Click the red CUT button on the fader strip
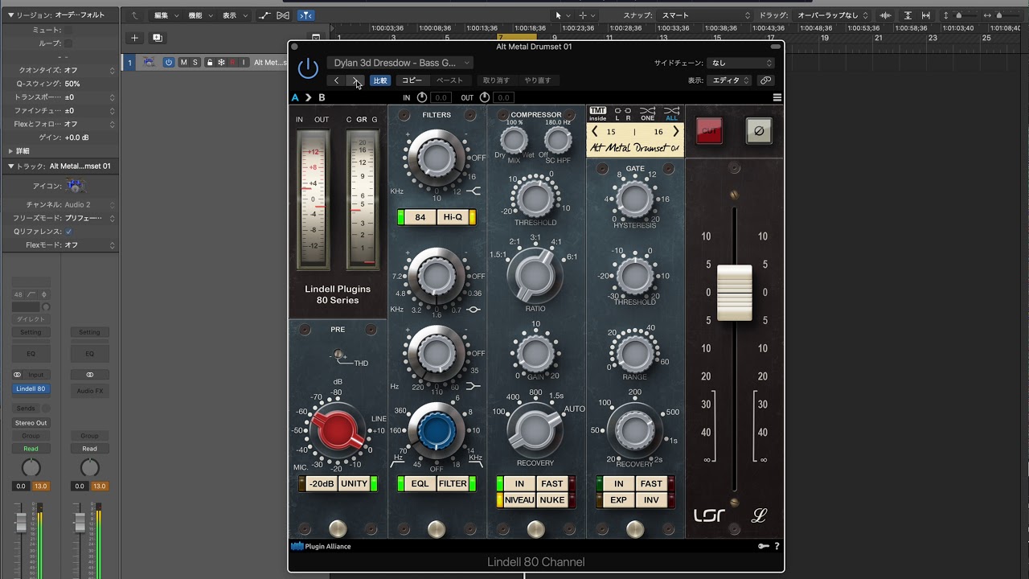The height and width of the screenshot is (579, 1029). pyautogui.click(x=709, y=130)
